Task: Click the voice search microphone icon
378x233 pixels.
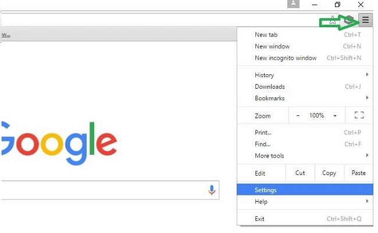Action: click(212, 190)
